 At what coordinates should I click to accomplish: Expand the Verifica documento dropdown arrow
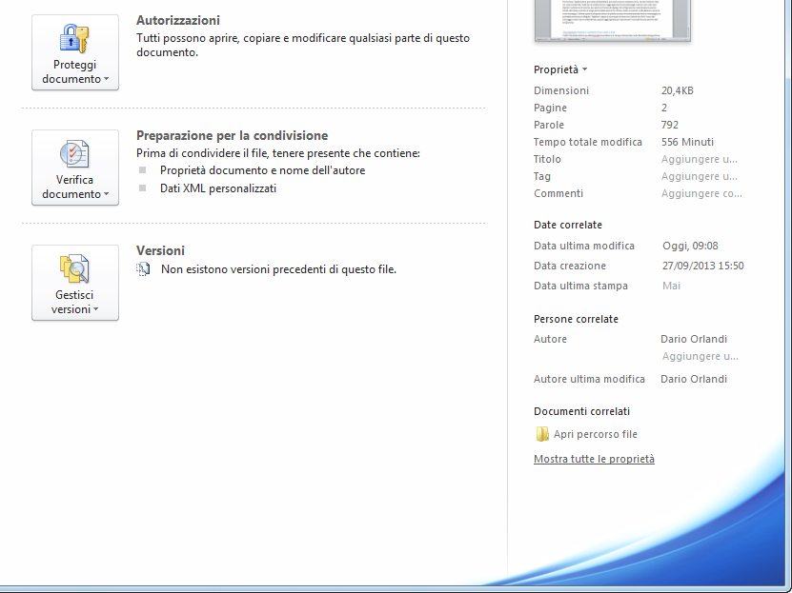point(106,195)
